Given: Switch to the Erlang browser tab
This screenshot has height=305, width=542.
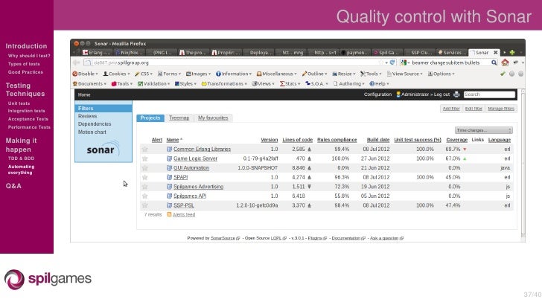Looking at the screenshot, I should click(97, 53).
